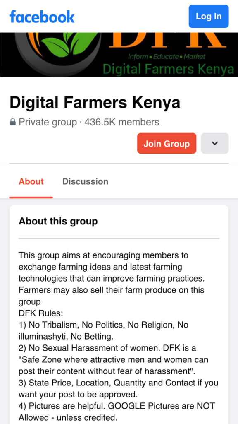Select the About tab
Screen dimensions: 238x424
[31, 181]
